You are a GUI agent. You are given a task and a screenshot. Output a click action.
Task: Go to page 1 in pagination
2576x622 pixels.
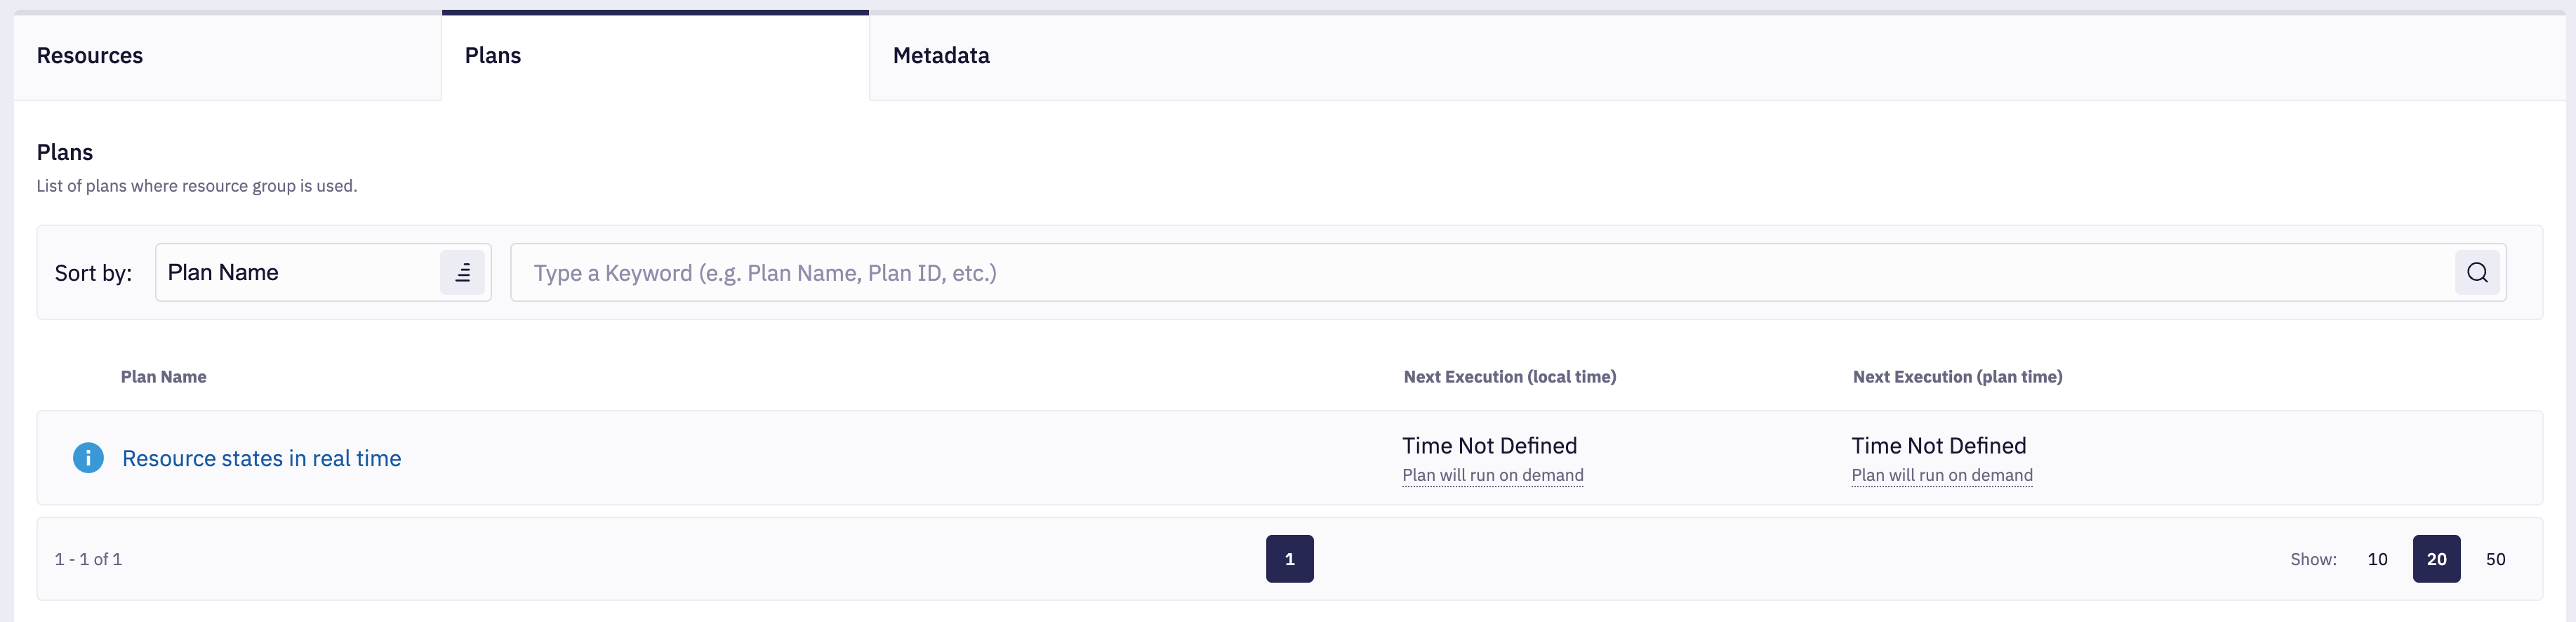point(1289,559)
